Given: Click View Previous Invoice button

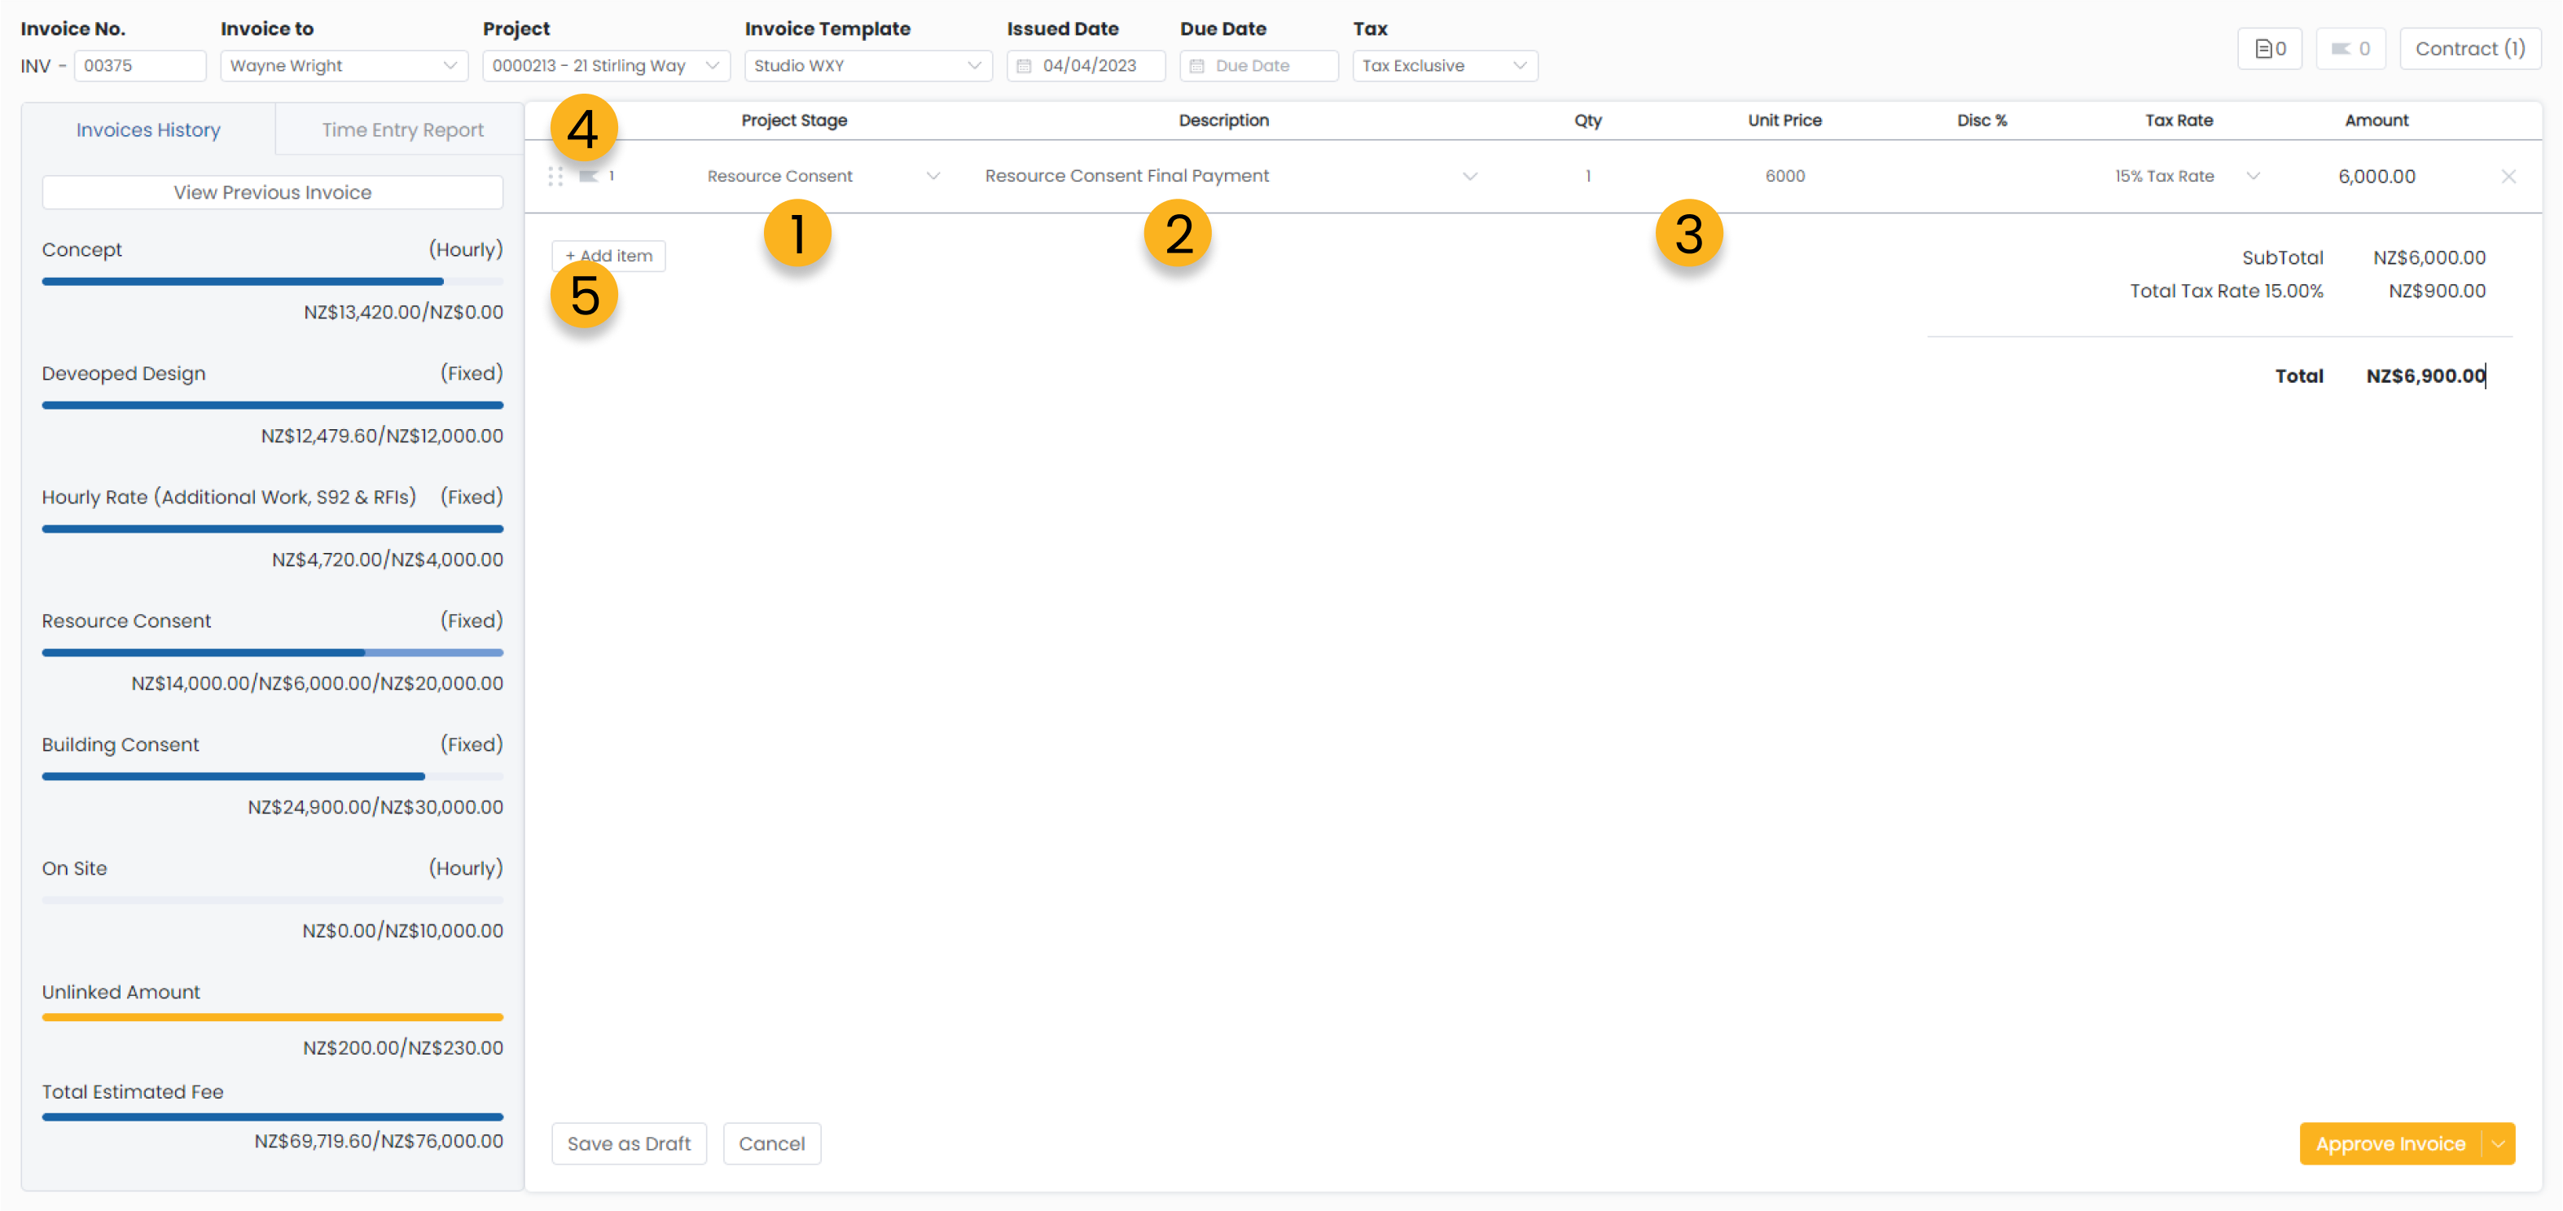Looking at the screenshot, I should 273,192.
